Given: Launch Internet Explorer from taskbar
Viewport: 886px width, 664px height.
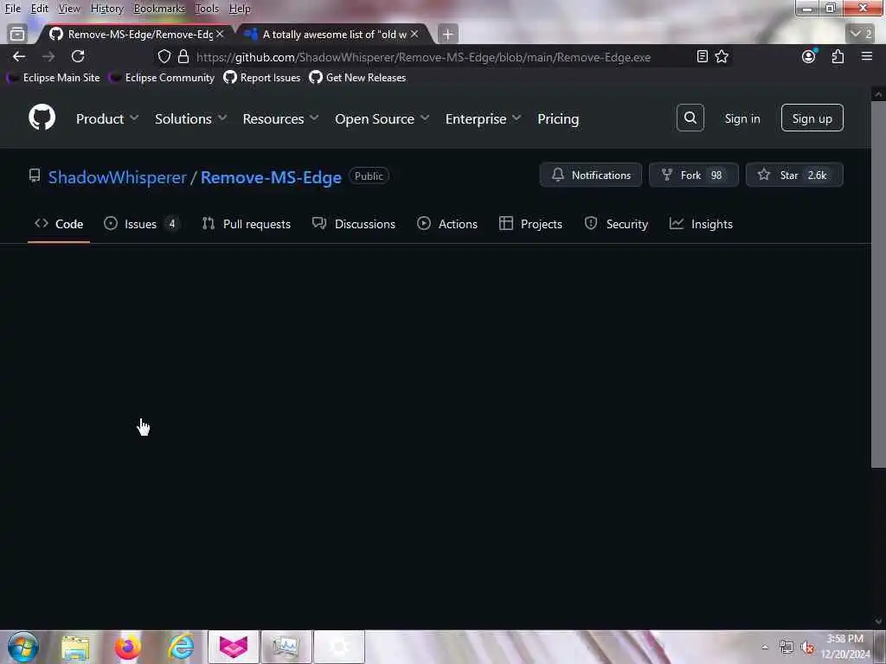Looking at the screenshot, I should (181, 648).
